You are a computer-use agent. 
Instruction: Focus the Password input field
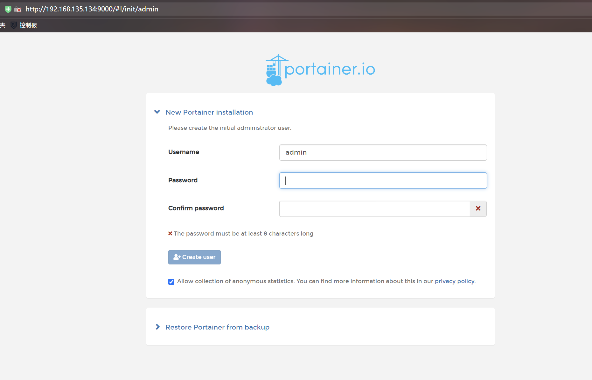point(383,180)
